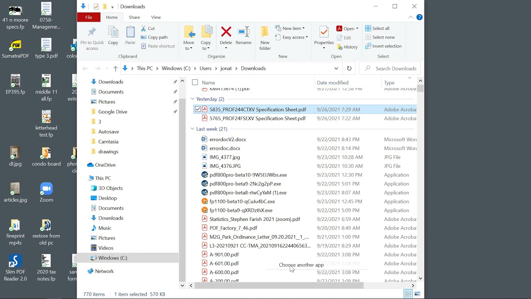Create a folder with the New folder icon
The width and height of the screenshot is (531, 299).
265,37
